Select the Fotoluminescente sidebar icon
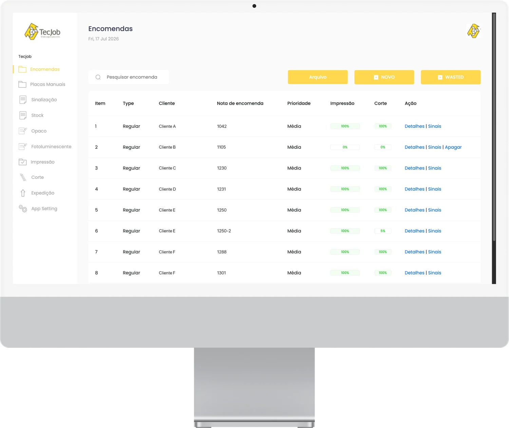Image resolution: width=509 pixels, height=428 pixels. pyautogui.click(x=23, y=146)
